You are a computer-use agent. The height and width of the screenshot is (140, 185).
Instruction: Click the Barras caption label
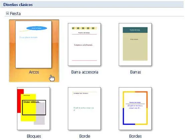[135, 72]
